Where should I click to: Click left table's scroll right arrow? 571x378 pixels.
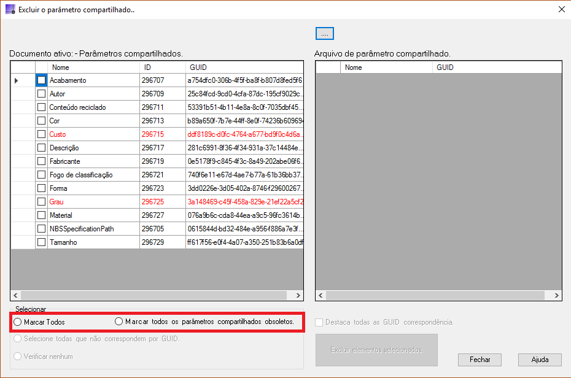[298, 295]
